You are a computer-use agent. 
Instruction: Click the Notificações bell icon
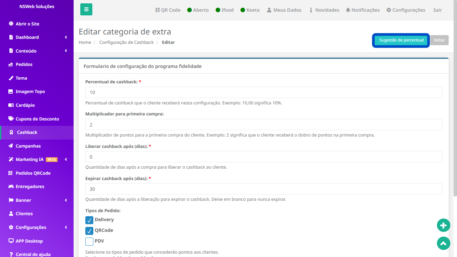pyautogui.click(x=348, y=10)
